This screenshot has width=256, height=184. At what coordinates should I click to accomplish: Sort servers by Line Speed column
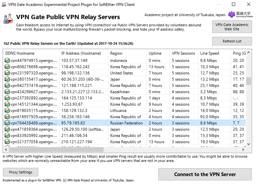click(x=214, y=53)
